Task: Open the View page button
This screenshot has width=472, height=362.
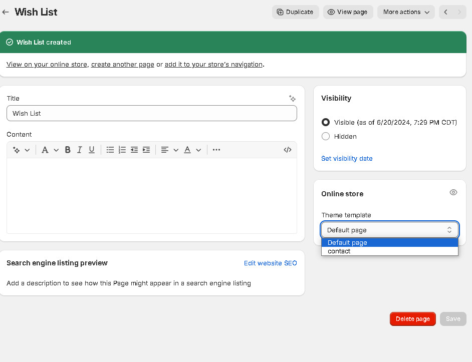Action: tap(348, 12)
